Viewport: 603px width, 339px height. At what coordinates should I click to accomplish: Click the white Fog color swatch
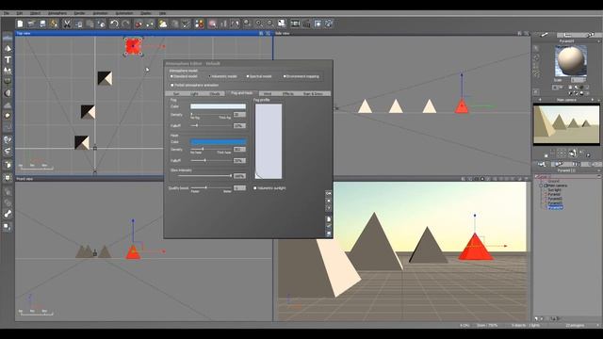coord(218,106)
